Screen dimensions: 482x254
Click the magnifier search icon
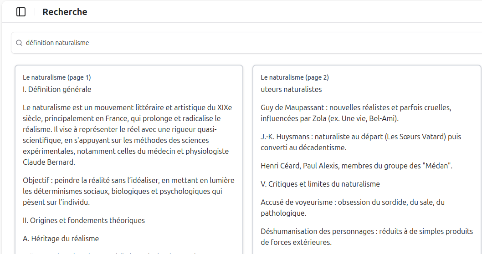[x=19, y=43]
